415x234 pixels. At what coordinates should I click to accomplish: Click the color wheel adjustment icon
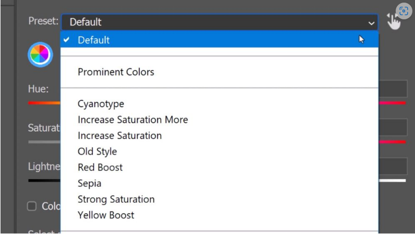coord(40,54)
